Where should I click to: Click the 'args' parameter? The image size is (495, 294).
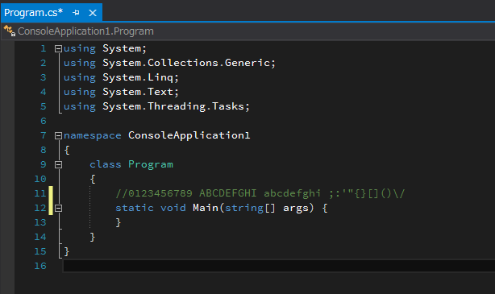pos(296,208)
